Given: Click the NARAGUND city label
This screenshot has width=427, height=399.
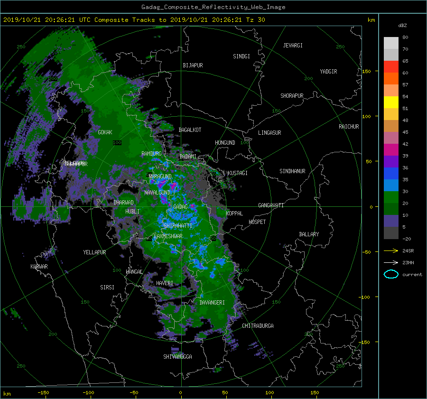Looking at the screenshot, I should 160,176.
